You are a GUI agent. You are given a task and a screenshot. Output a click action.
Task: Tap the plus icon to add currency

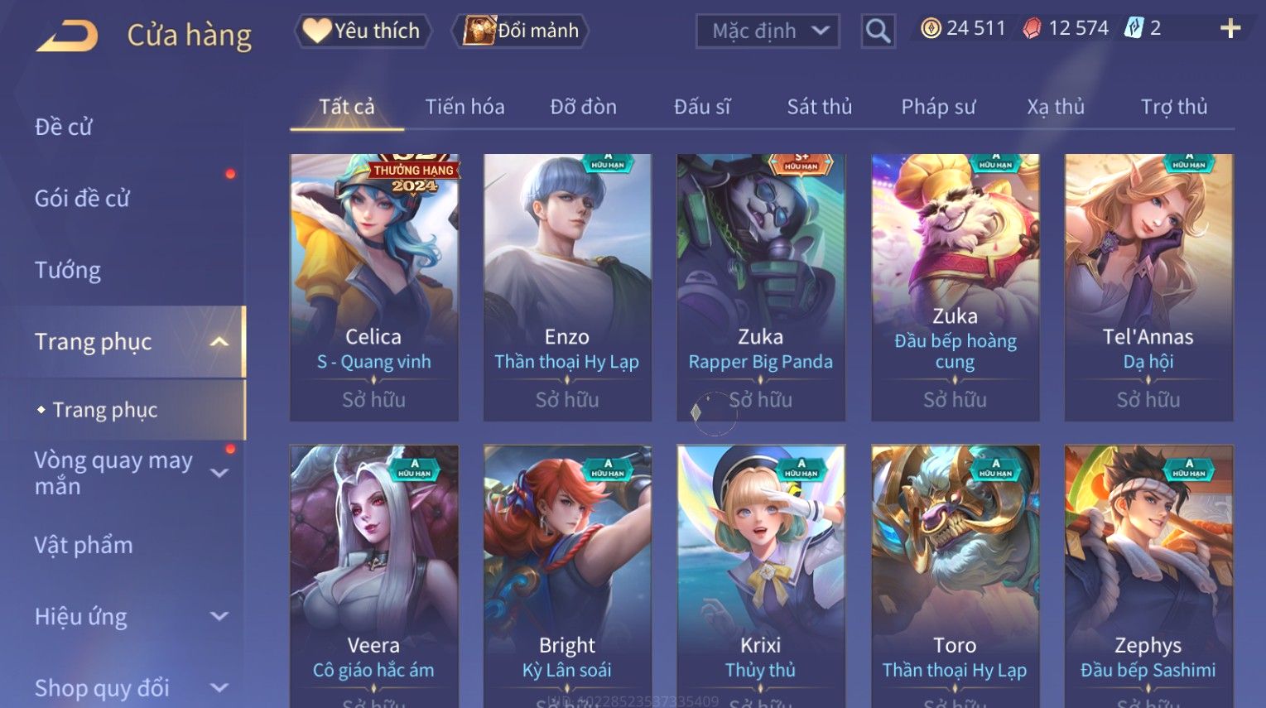[1230, 29]
